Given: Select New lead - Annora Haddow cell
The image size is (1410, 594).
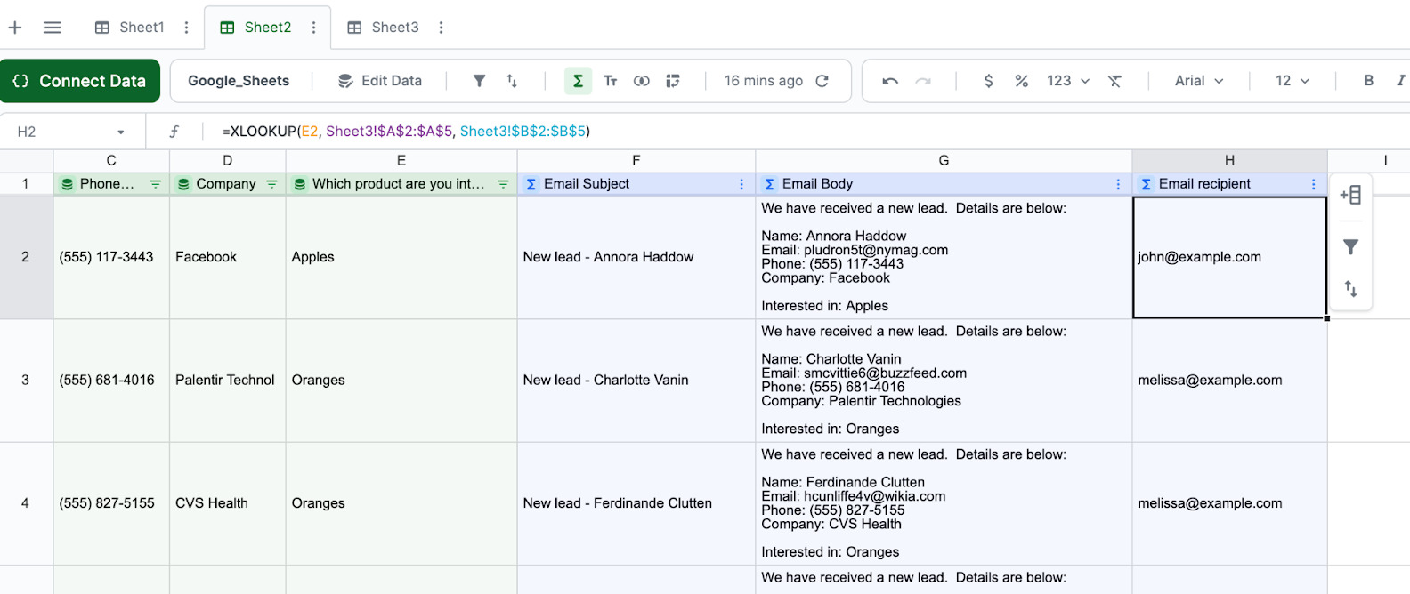Looking at the screenshot, I should click(x=636, y=257).
